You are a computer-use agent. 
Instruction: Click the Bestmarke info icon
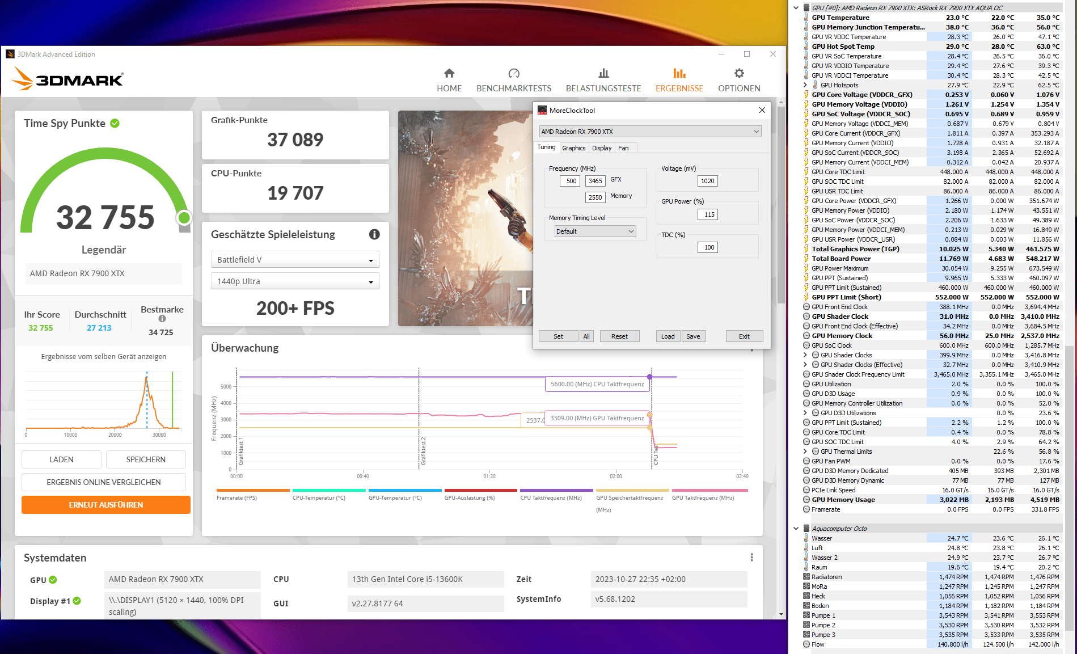(162, 319)
